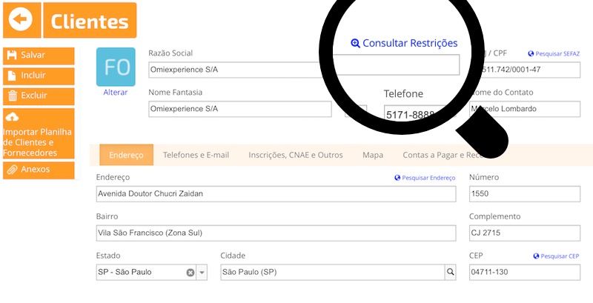Open Consultar Restrições link
The image size is (593, 303).
click(404, 43)
